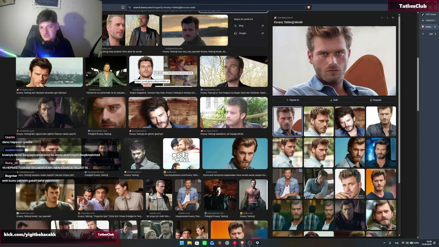This screenshot has width=439, height=247.
Task: Open the ChatGPT app on the taskbar
Action: pos(227,243)
